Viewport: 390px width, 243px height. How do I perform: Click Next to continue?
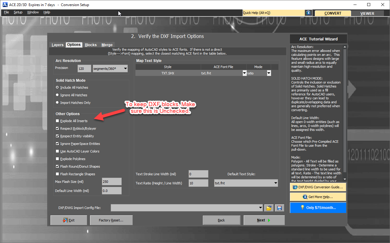click(x=264, y=220)
